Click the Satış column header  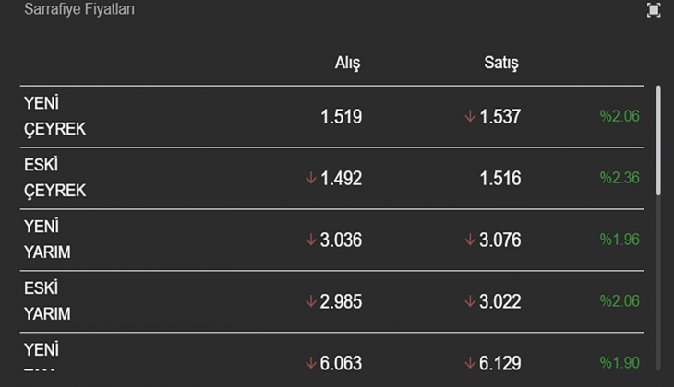tap(501, 64)
